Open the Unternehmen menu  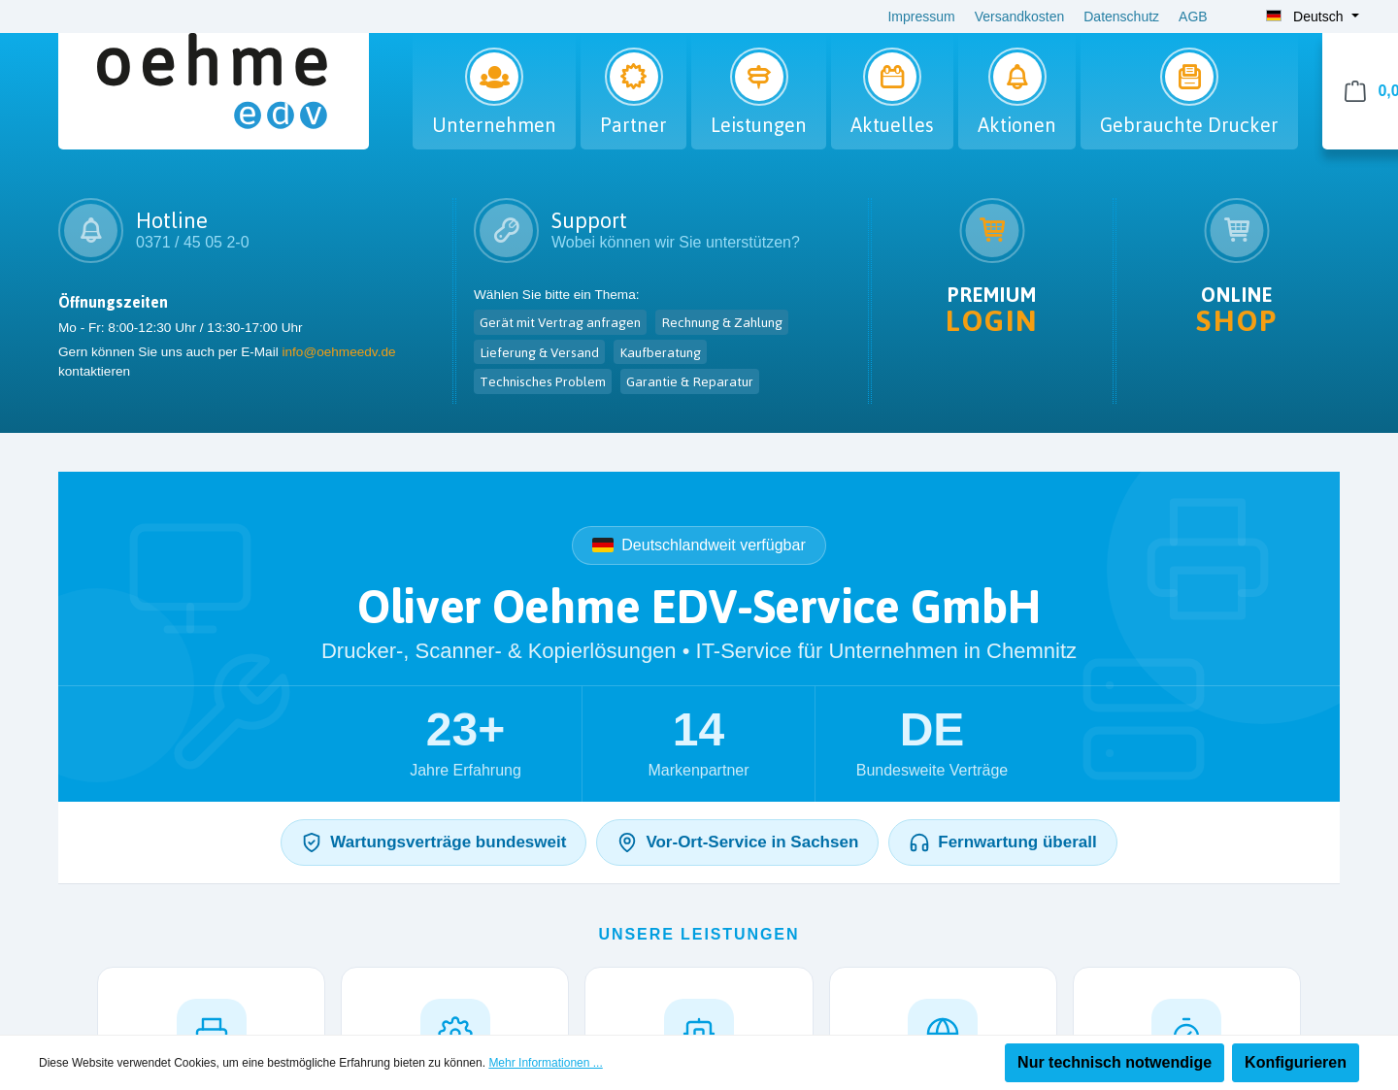[x=494, y=93]
